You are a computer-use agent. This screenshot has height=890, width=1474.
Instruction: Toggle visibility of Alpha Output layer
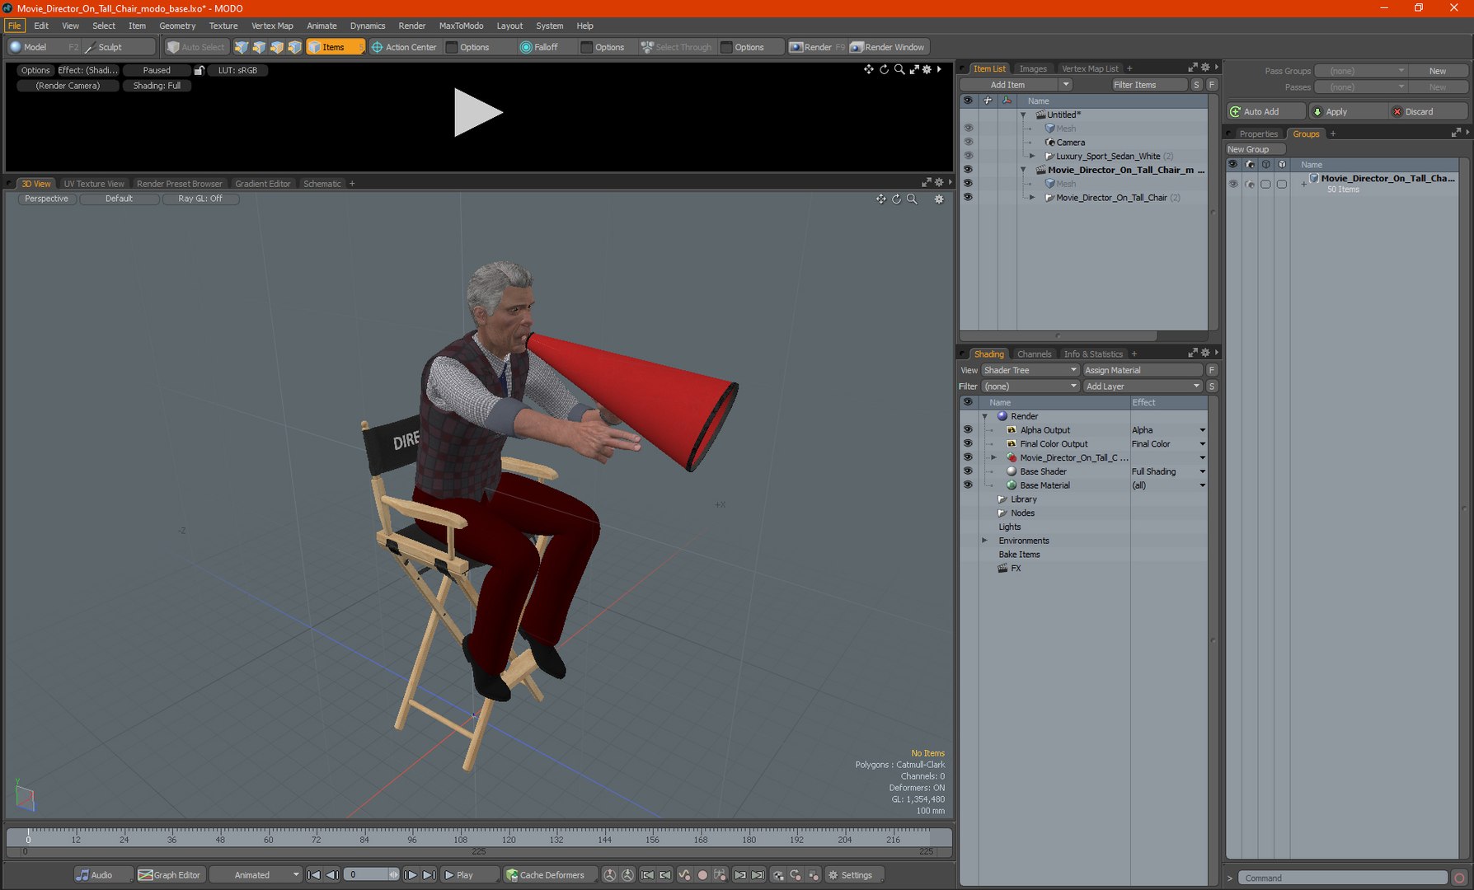(x=968, y=429)
